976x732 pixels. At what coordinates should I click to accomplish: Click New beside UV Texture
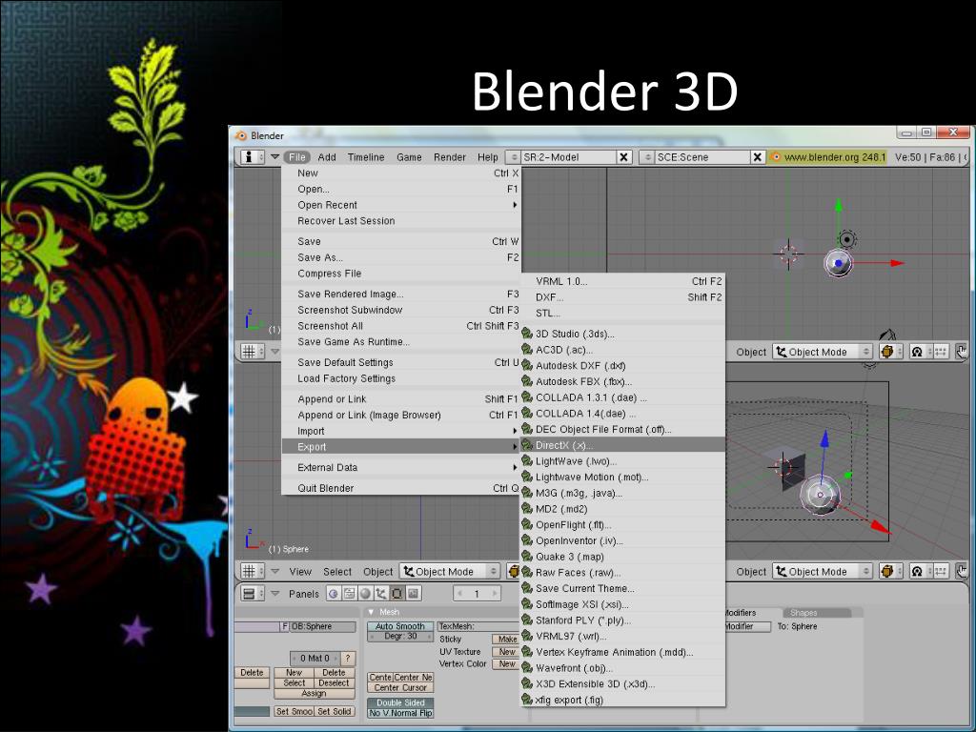[507, 652]
